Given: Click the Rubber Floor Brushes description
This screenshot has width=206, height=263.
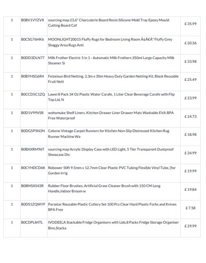Looking at the screenshot, I should [x=104, y=189].
